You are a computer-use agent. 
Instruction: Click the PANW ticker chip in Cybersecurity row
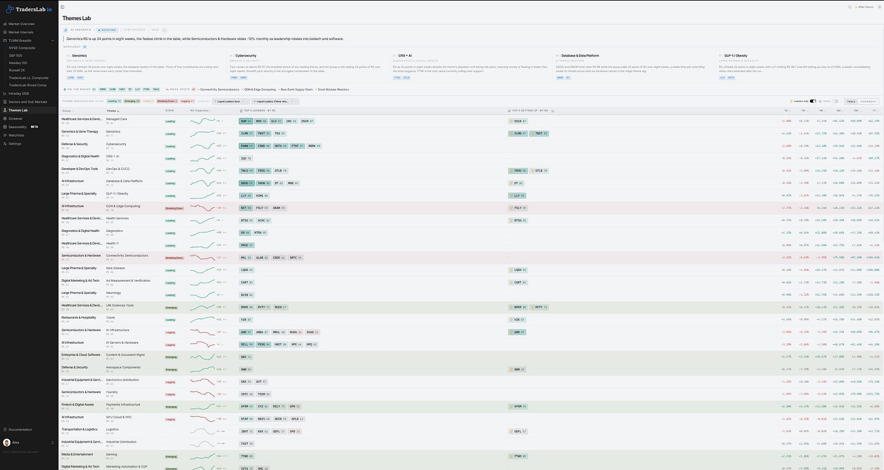[247, 146]
